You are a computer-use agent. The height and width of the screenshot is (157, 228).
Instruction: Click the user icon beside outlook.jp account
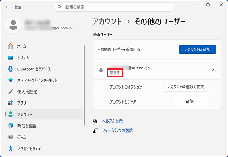(x=101, y=70)
